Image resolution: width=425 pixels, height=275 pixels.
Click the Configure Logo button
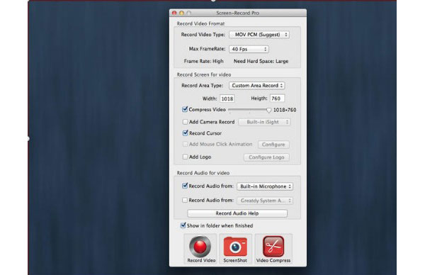(266, 157)
